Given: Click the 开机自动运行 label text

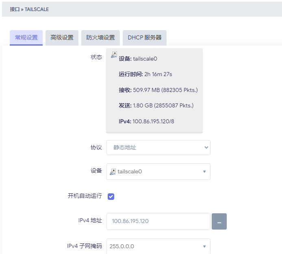Looking at the screenshot, I should point(85,196).
